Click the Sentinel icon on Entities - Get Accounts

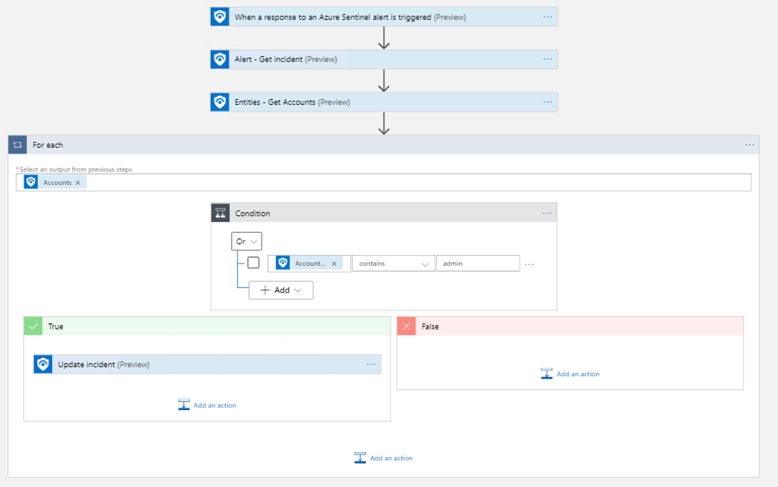pyautogui.click(x=220, y=102)
